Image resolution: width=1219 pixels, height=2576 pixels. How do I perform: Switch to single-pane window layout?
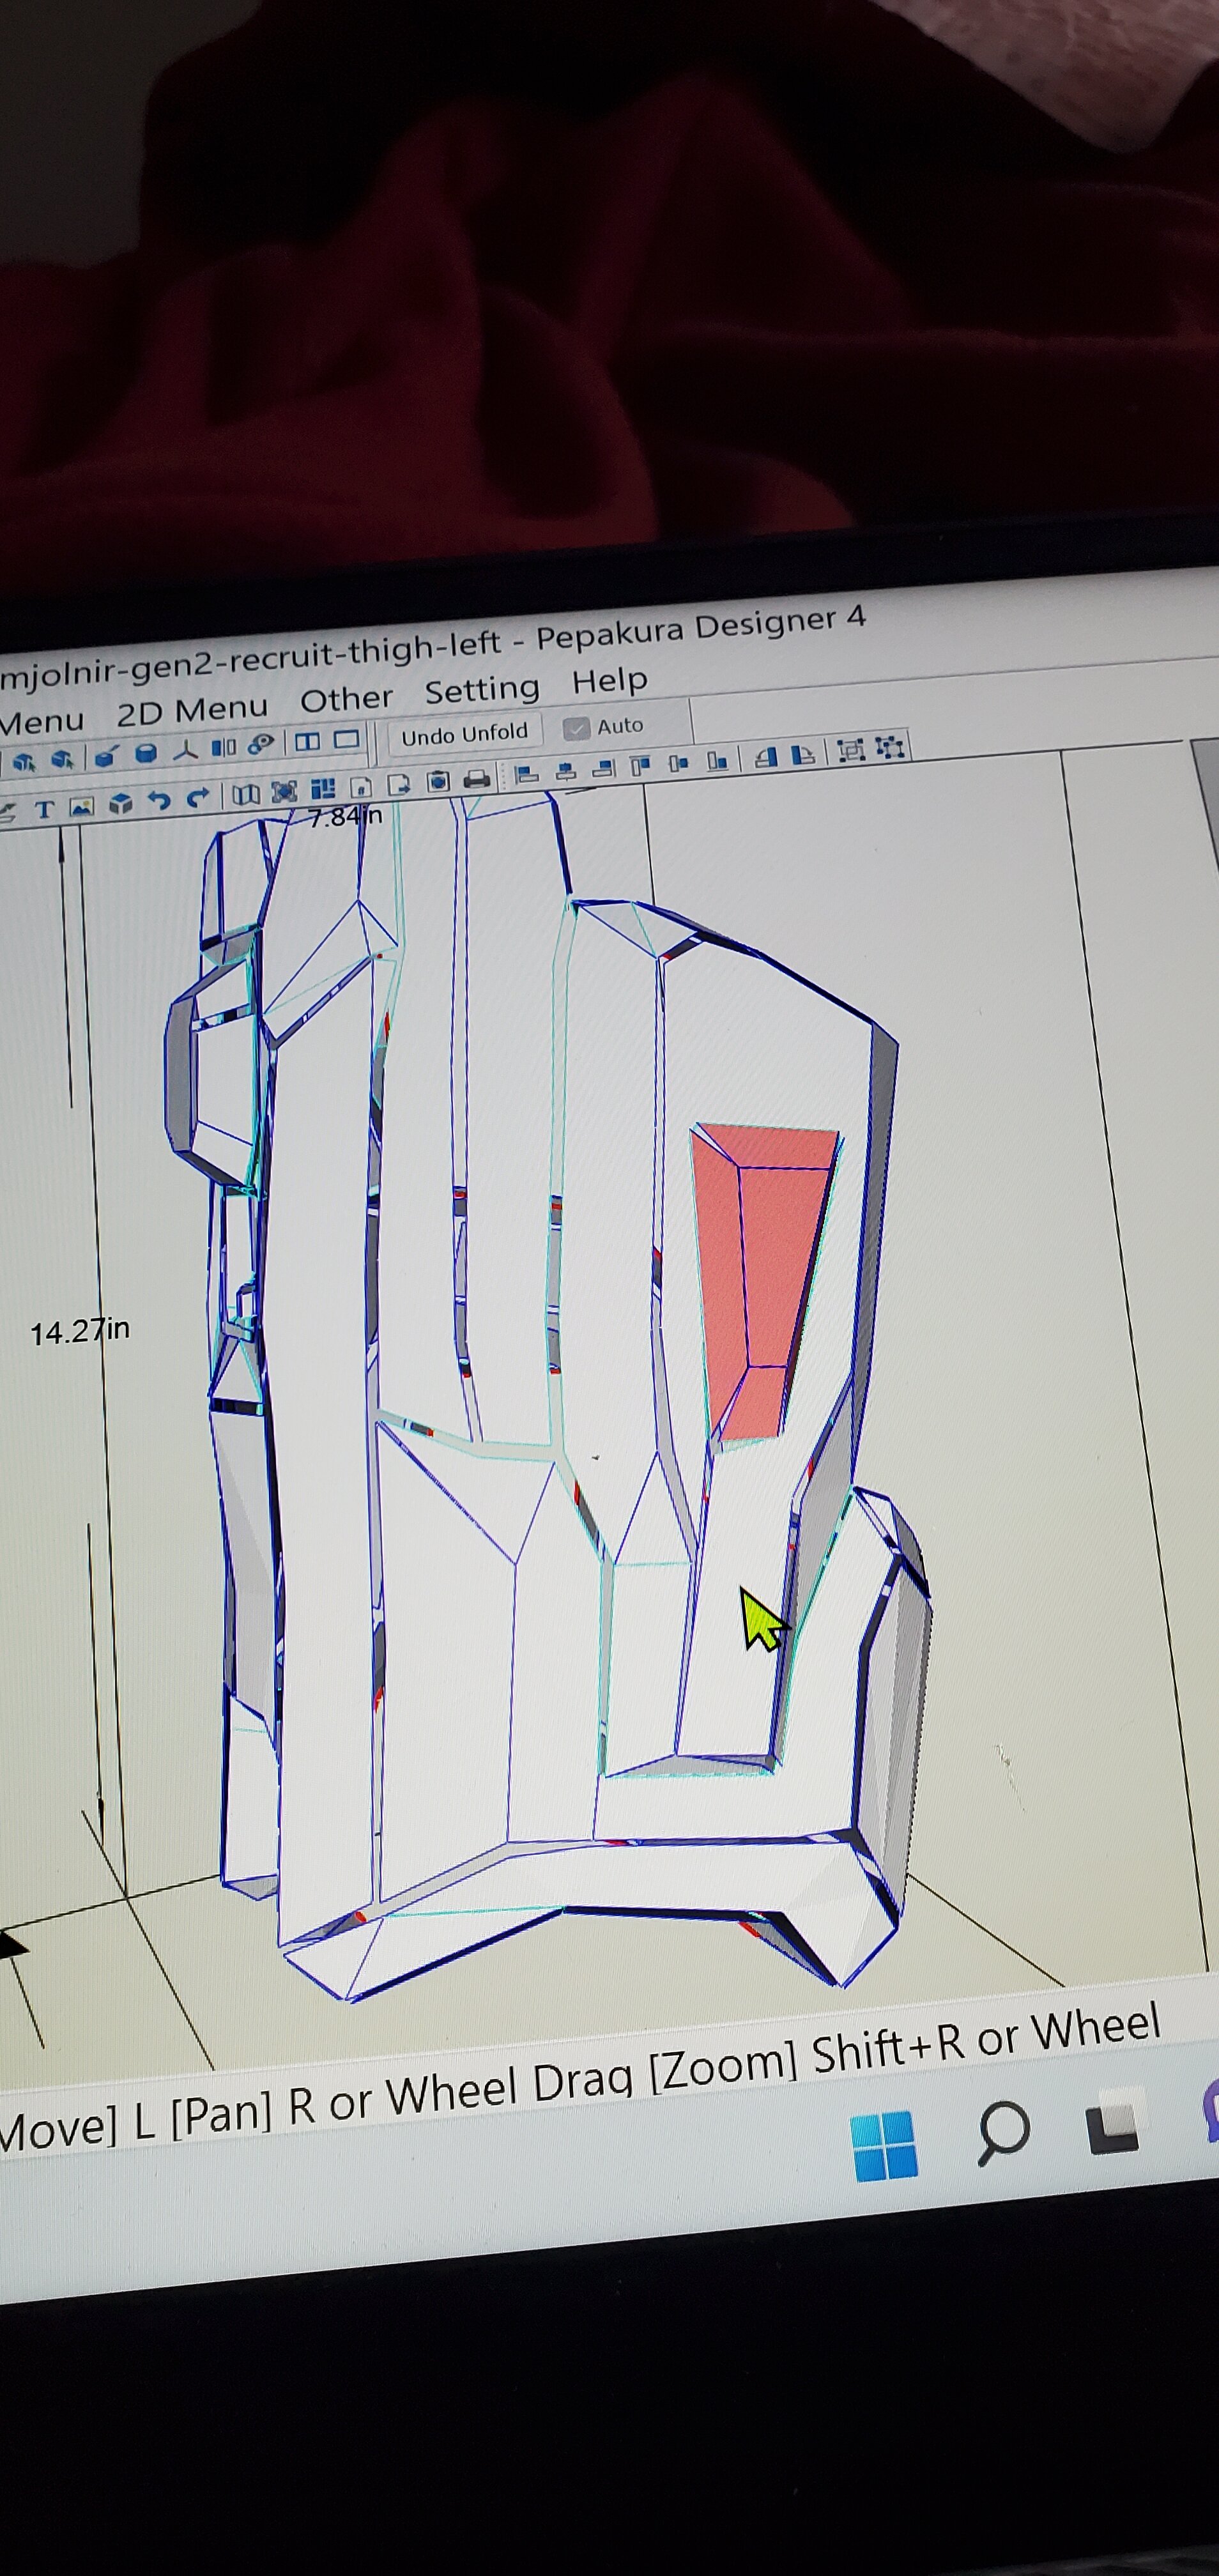[x=346, y=740]
